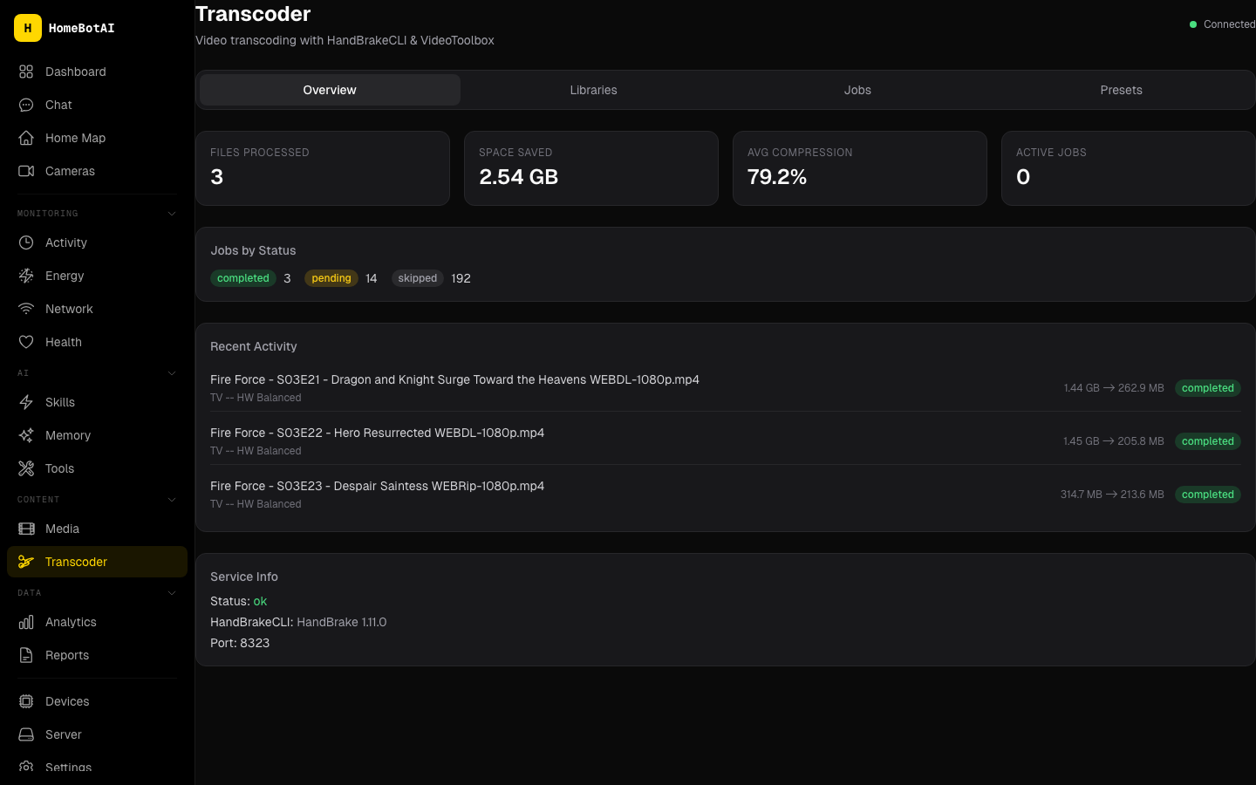Click the pending status badge

point(331,278)
